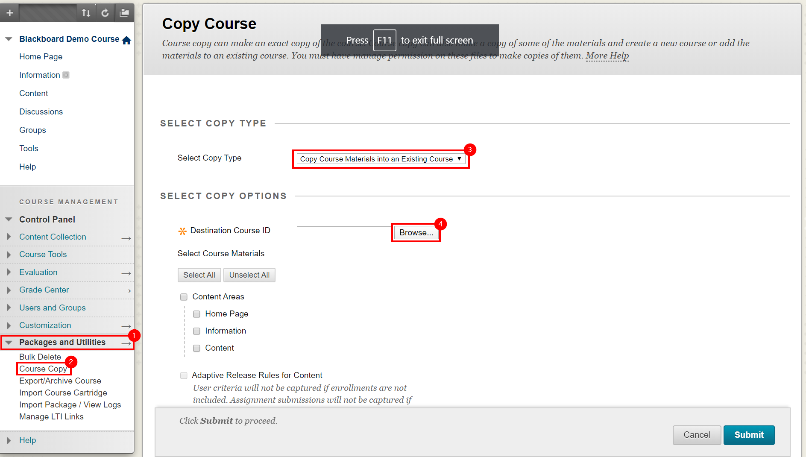Collapse the Blackboard Demo Course menu
This screenshot has height=457, width=806.
coord(9,38)
